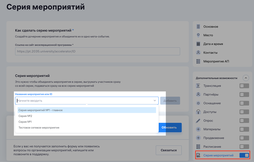Click the Оснащение gear icon
Viewport: 254px width, 162px height.
198,103
